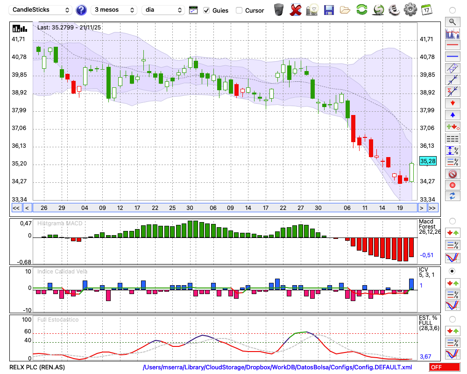Screen dimensions: 467x374
Task: Open ICV panel indicator curve icon
Action: pyautogui.click(x=453, y=306)
